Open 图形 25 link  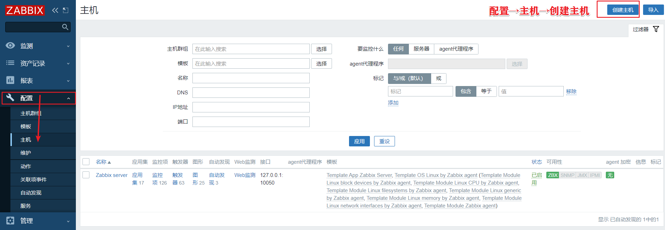pos(195,179)
